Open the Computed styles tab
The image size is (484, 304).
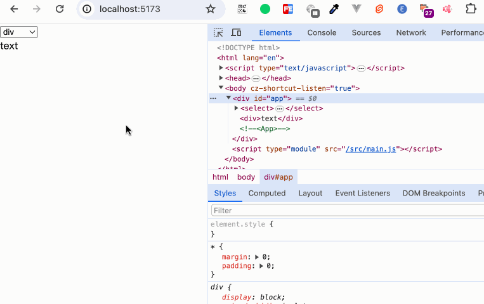[266, 193]
